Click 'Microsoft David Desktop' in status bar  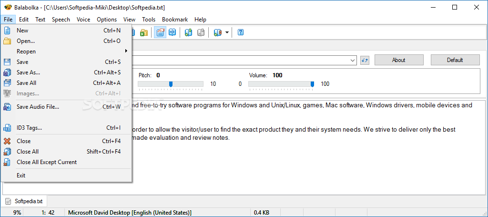(130, 213)
